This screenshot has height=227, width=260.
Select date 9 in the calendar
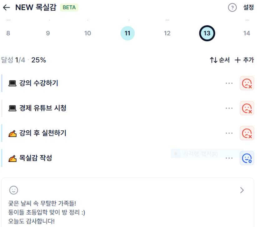click(x=48, y=33)
